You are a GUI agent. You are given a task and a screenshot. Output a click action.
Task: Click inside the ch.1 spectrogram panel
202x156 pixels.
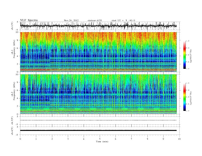(x=98, y=52)
